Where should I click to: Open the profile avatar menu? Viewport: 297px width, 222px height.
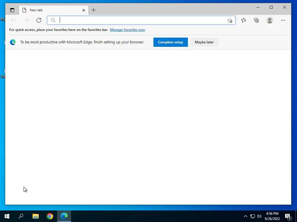(x=269, y=20)
